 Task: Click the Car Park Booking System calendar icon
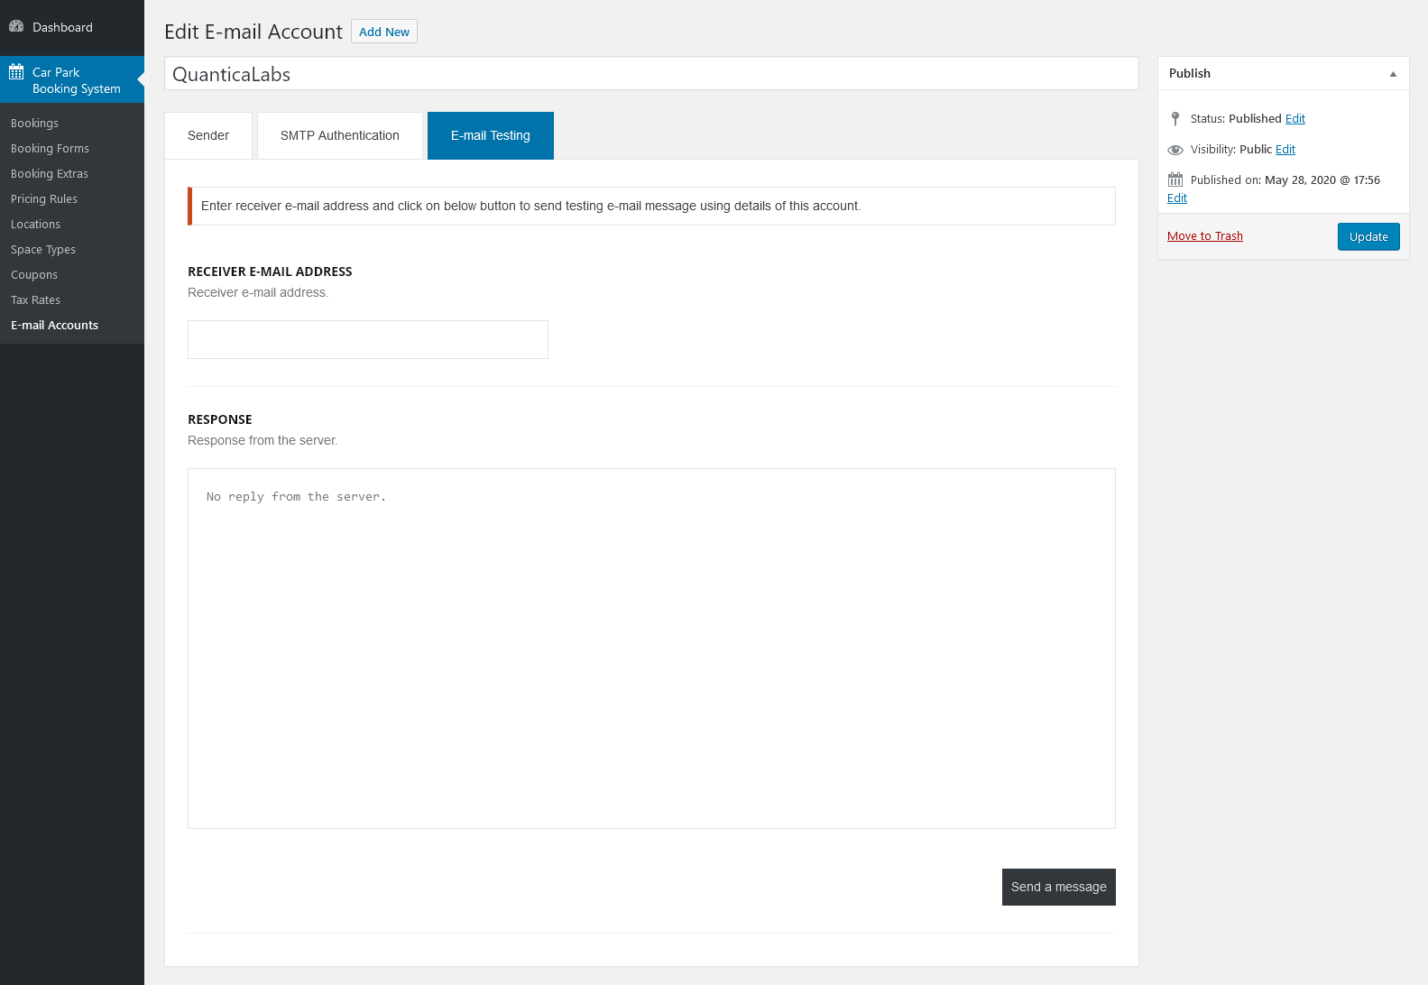pyautogui.click(x=16, y=72)
